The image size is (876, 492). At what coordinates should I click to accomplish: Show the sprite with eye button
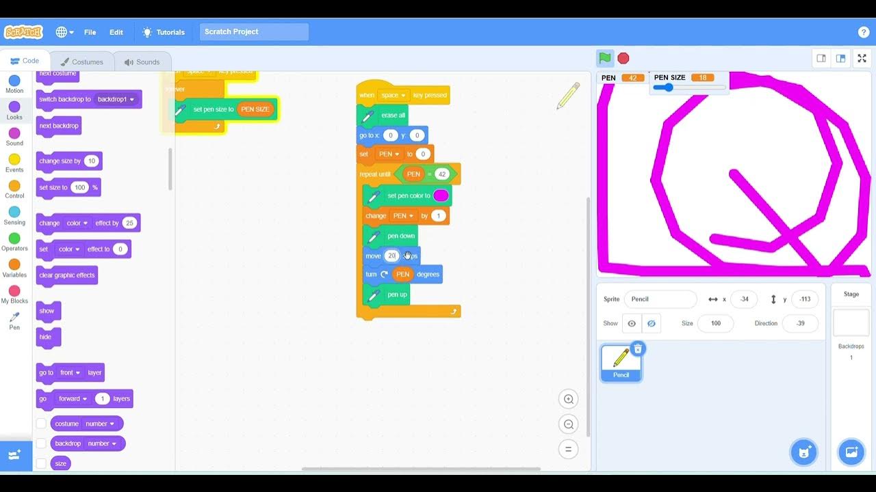pos(632,323)
